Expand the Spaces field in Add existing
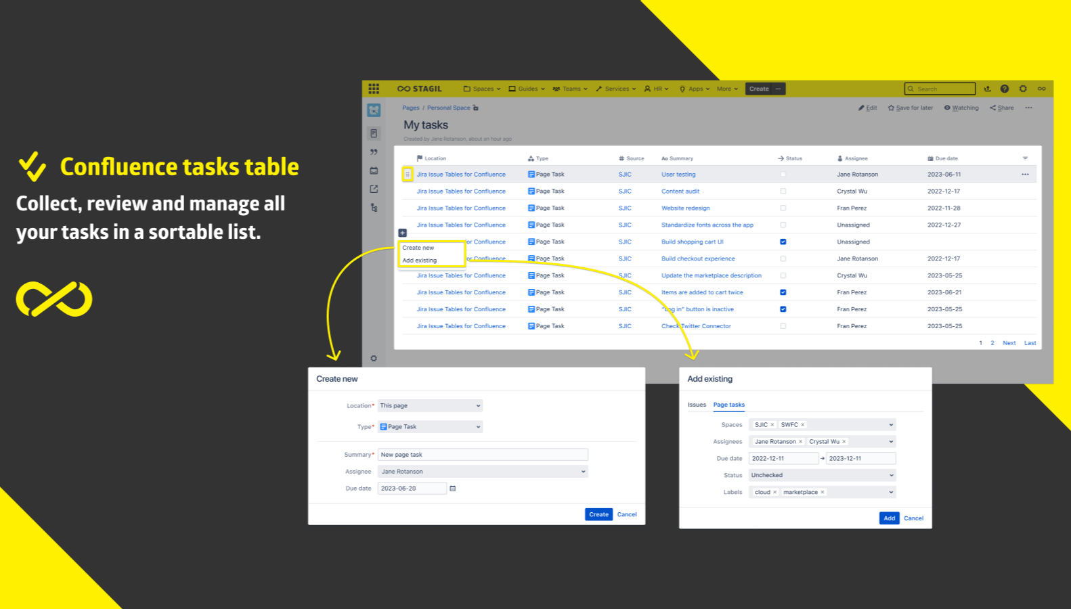 pyautogui.click(x=823, y=425)
